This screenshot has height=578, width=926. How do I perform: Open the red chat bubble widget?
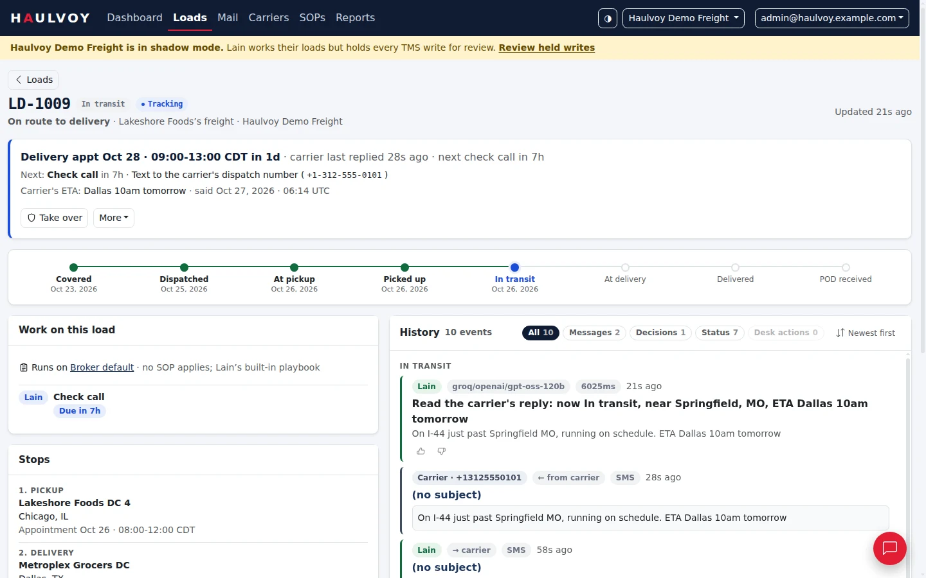890,548
